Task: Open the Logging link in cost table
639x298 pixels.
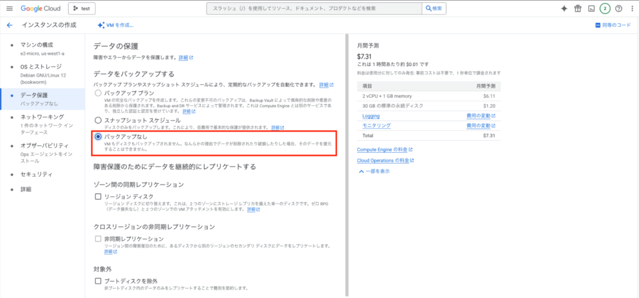Action: click(371, 116)
